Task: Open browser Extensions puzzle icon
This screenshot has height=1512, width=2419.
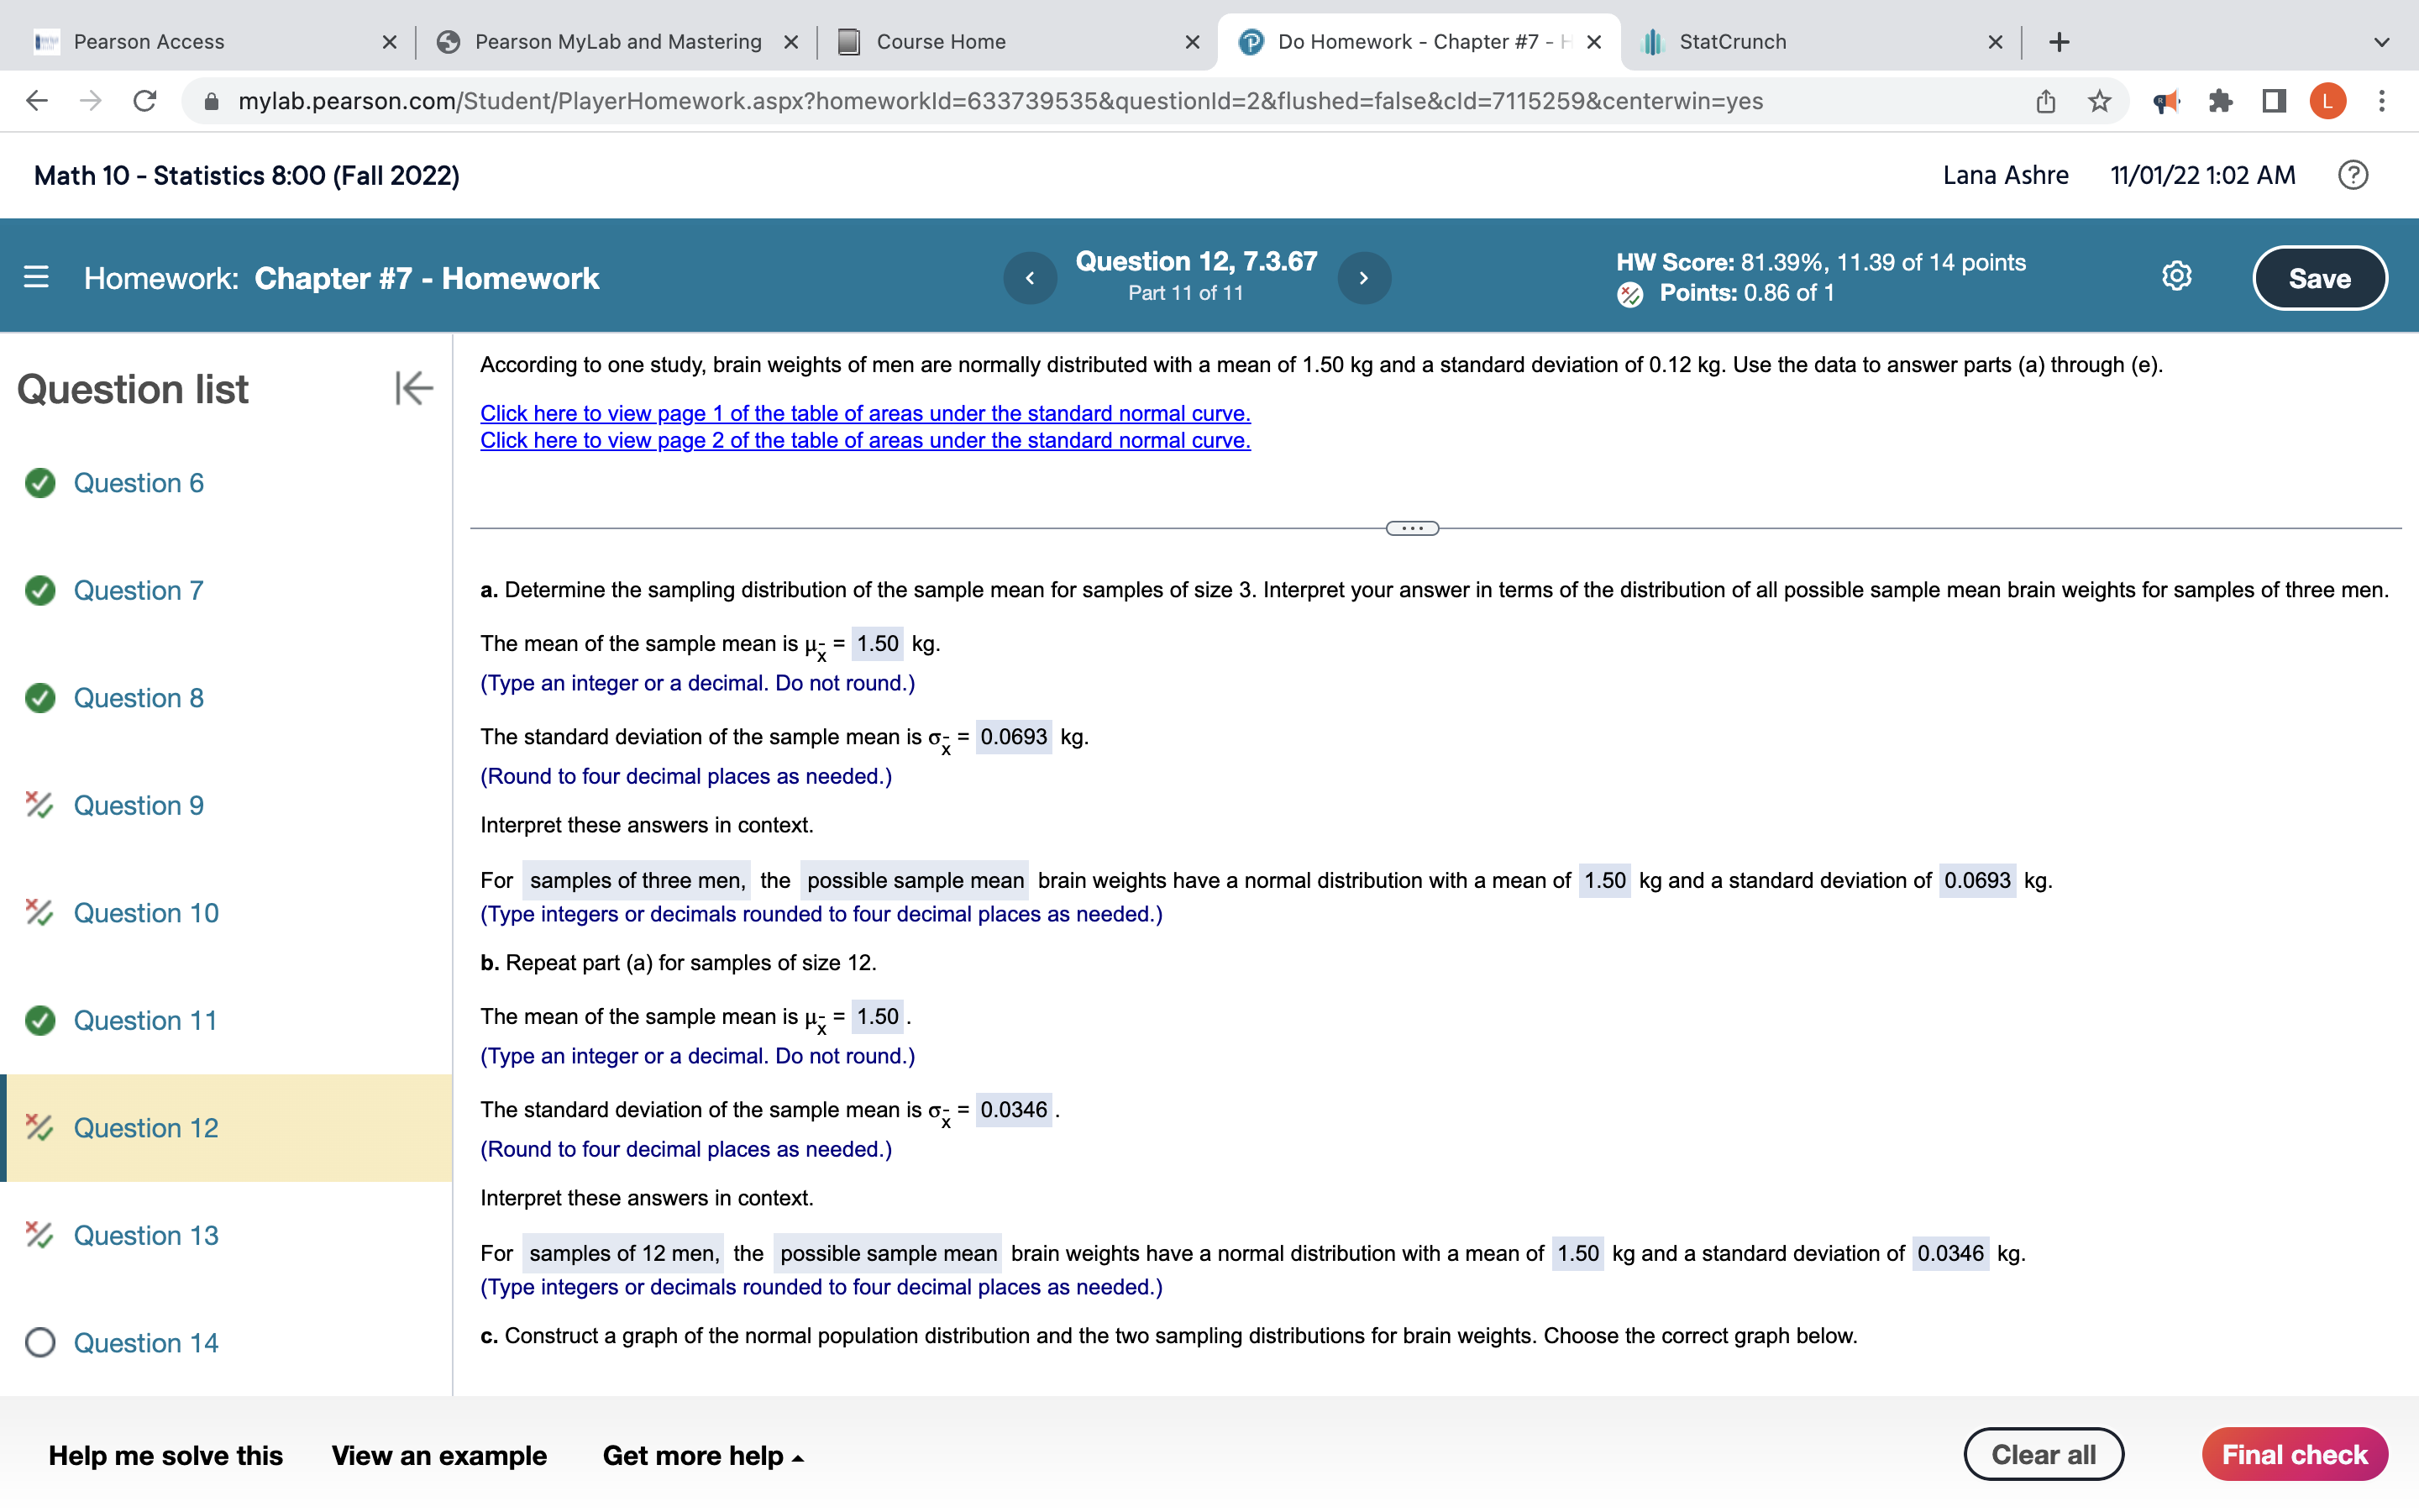Action: tap(2220, 101)
